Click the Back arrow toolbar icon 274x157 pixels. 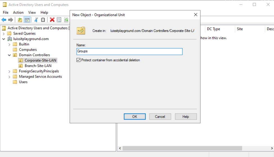click(x=4, y=20)
